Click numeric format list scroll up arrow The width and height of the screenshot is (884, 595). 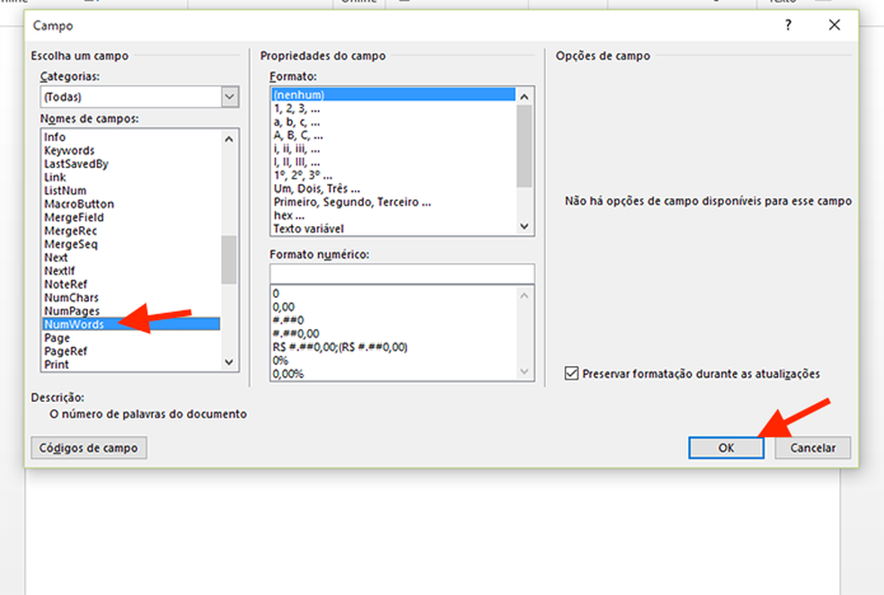(525, 295)
